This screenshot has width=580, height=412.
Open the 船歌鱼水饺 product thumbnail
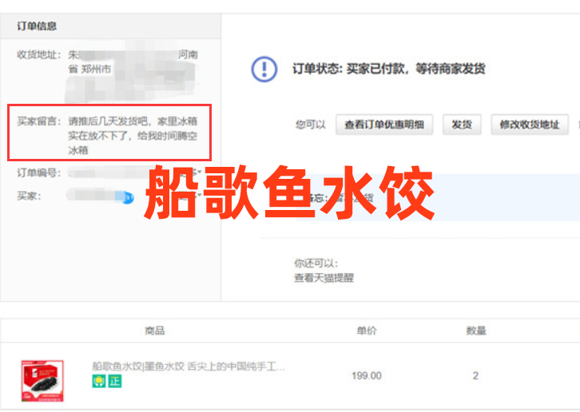[42, 380]
